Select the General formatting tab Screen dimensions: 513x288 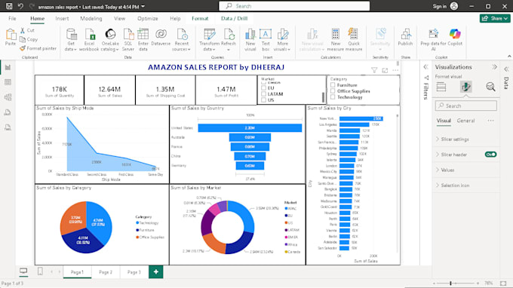(466, 121)
